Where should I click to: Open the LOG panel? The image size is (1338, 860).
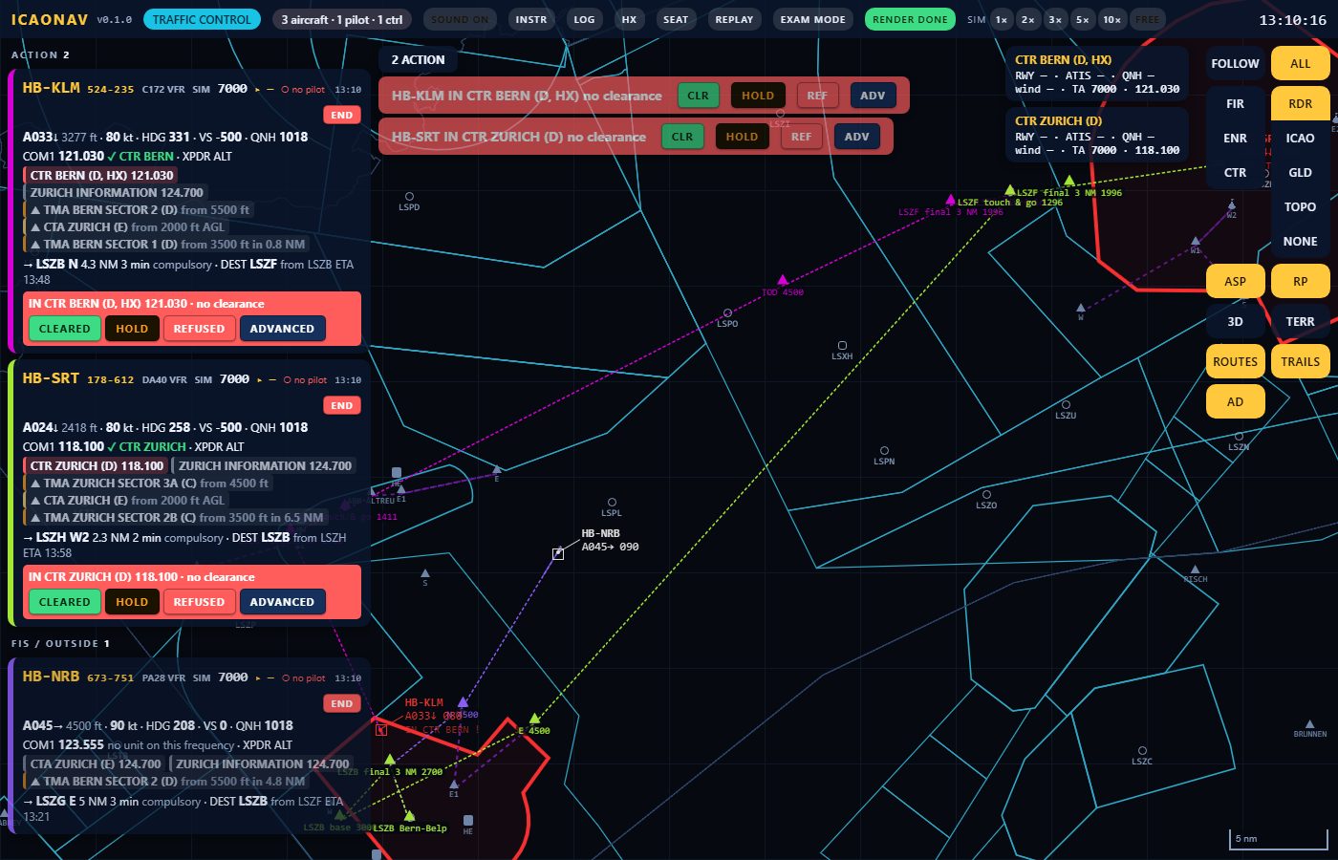coord(584,19)
